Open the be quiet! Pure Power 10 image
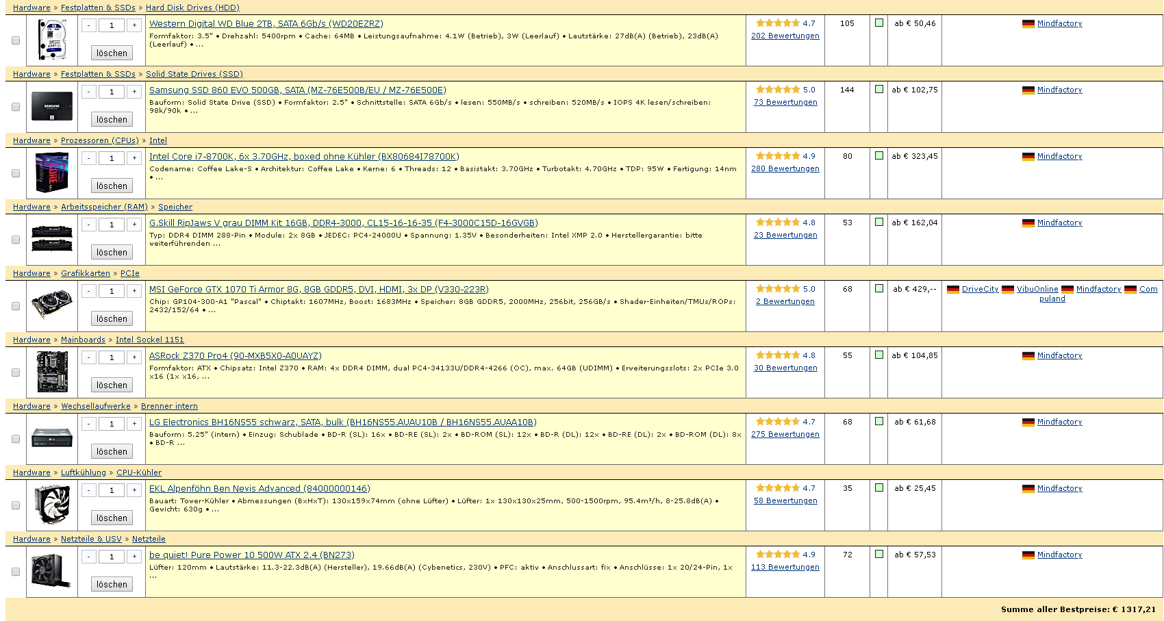Screen dimensions: 1164x621 tap(52, 571)
